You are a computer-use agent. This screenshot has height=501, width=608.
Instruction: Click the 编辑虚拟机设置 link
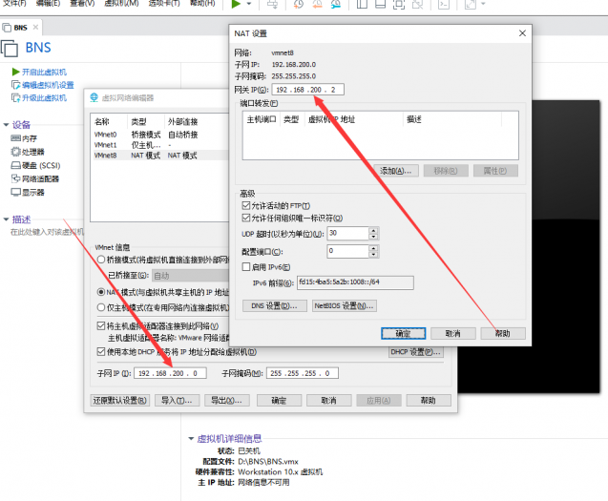click(x=48, y=85)
